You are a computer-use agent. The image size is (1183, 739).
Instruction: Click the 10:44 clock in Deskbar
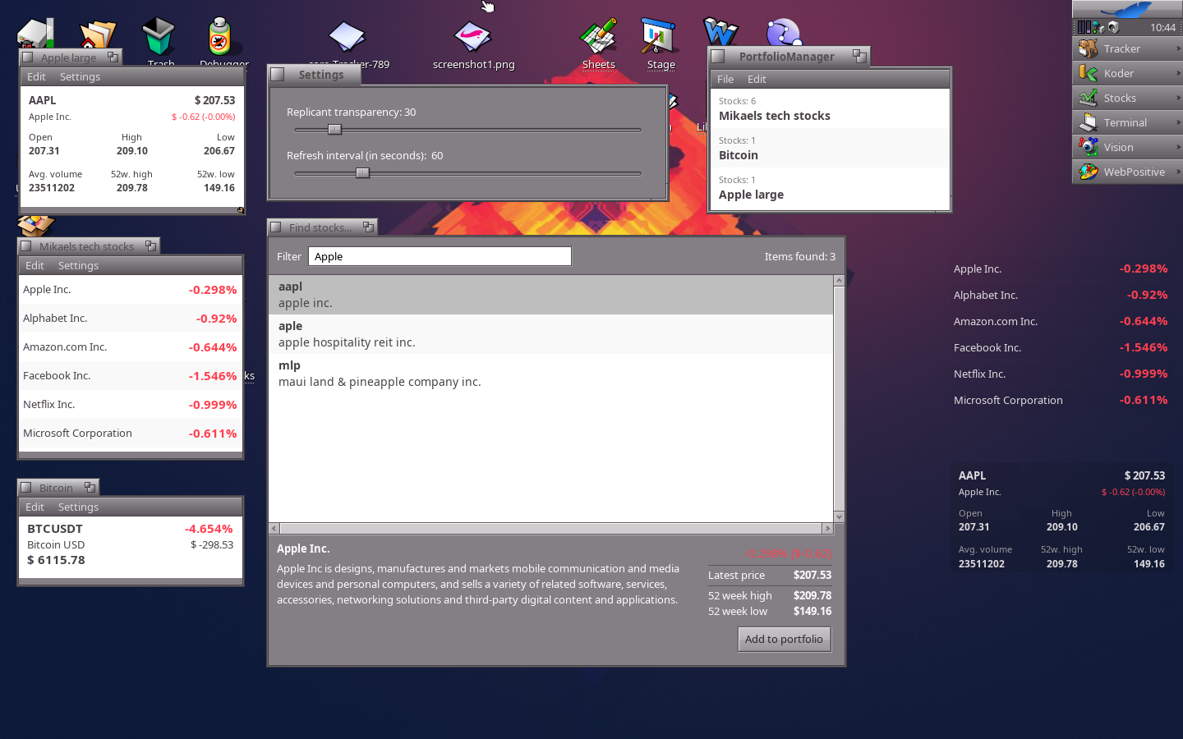[x=1162, y=27]
